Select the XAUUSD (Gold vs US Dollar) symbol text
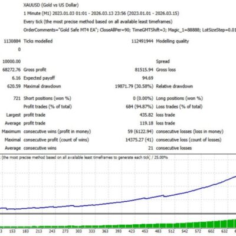Viewport: 236px width, 236px height. [x=51, y=5]
